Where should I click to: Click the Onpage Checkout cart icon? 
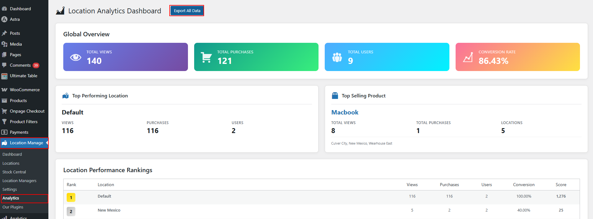pyautogui.click(x=4, y=111)
